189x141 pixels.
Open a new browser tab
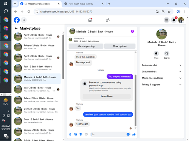click(x=109, y=4)
